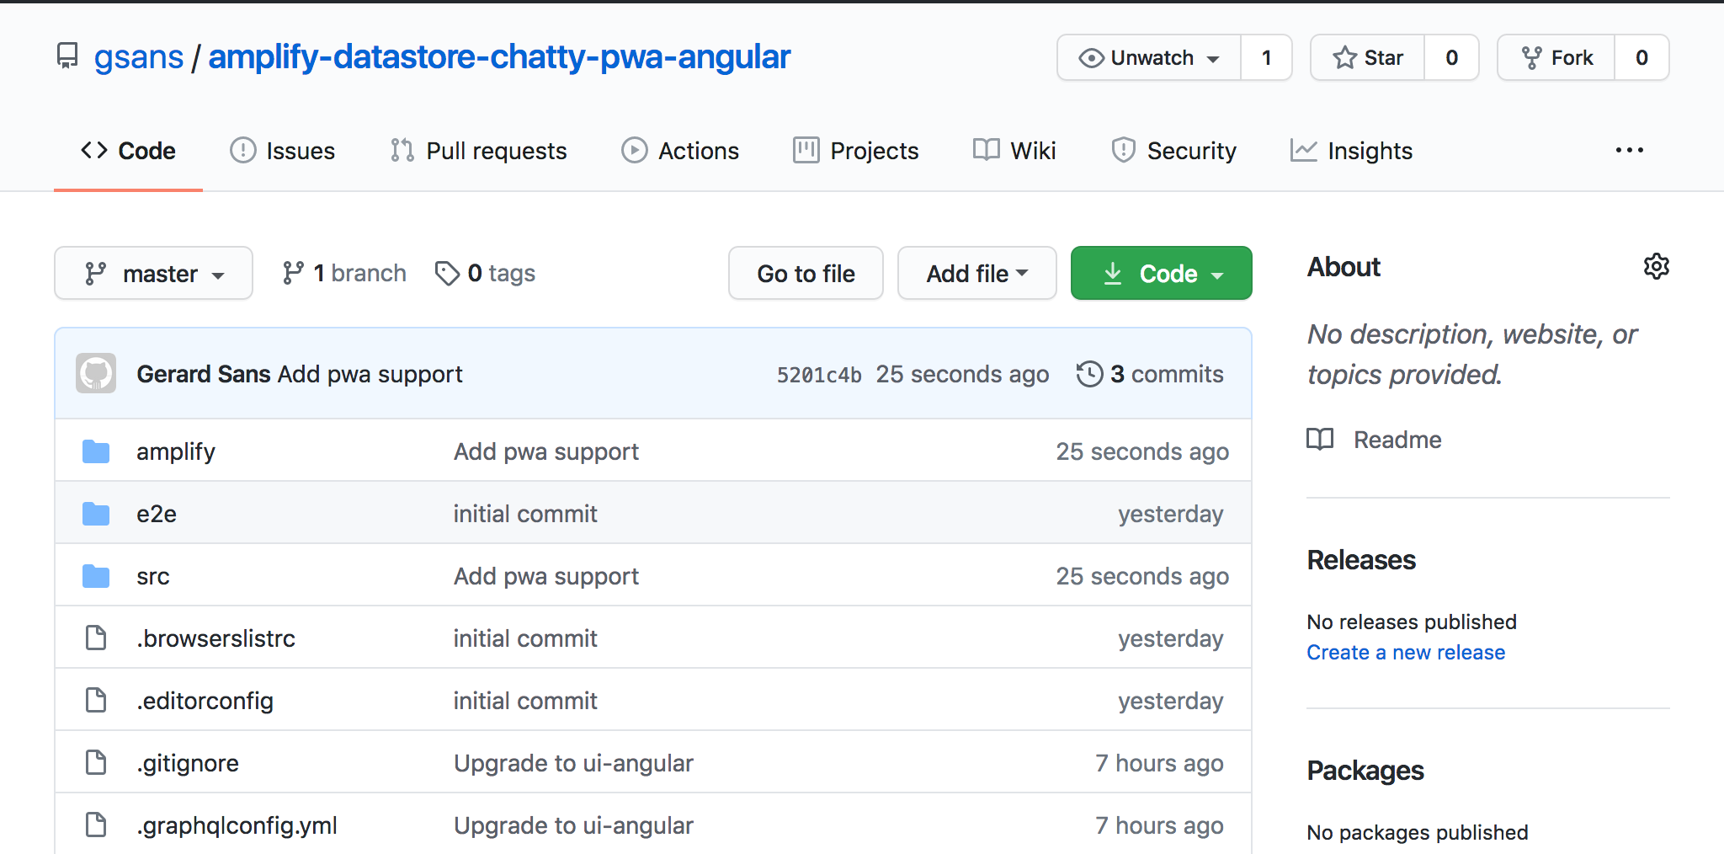
Task: Jump to the Readme link
Action: tap(1397, 440)
